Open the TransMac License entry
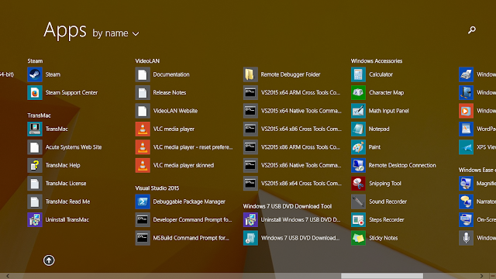This screenshot has height=279, width=496. [x=57, y=184]
